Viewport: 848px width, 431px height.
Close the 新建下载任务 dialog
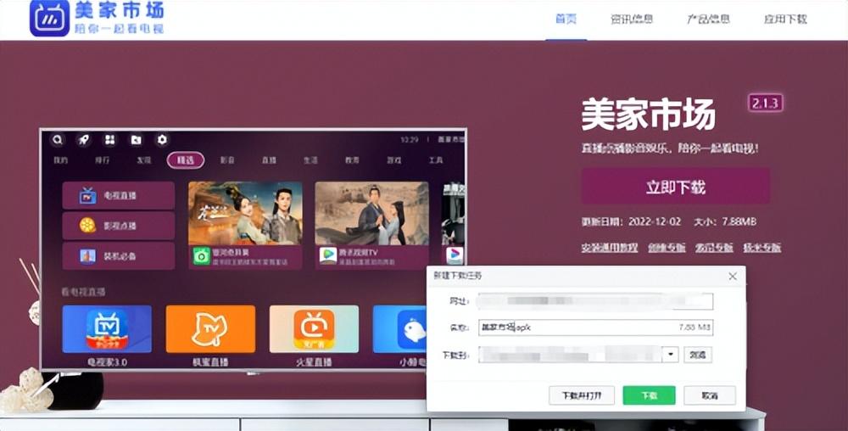pos(733,277)
